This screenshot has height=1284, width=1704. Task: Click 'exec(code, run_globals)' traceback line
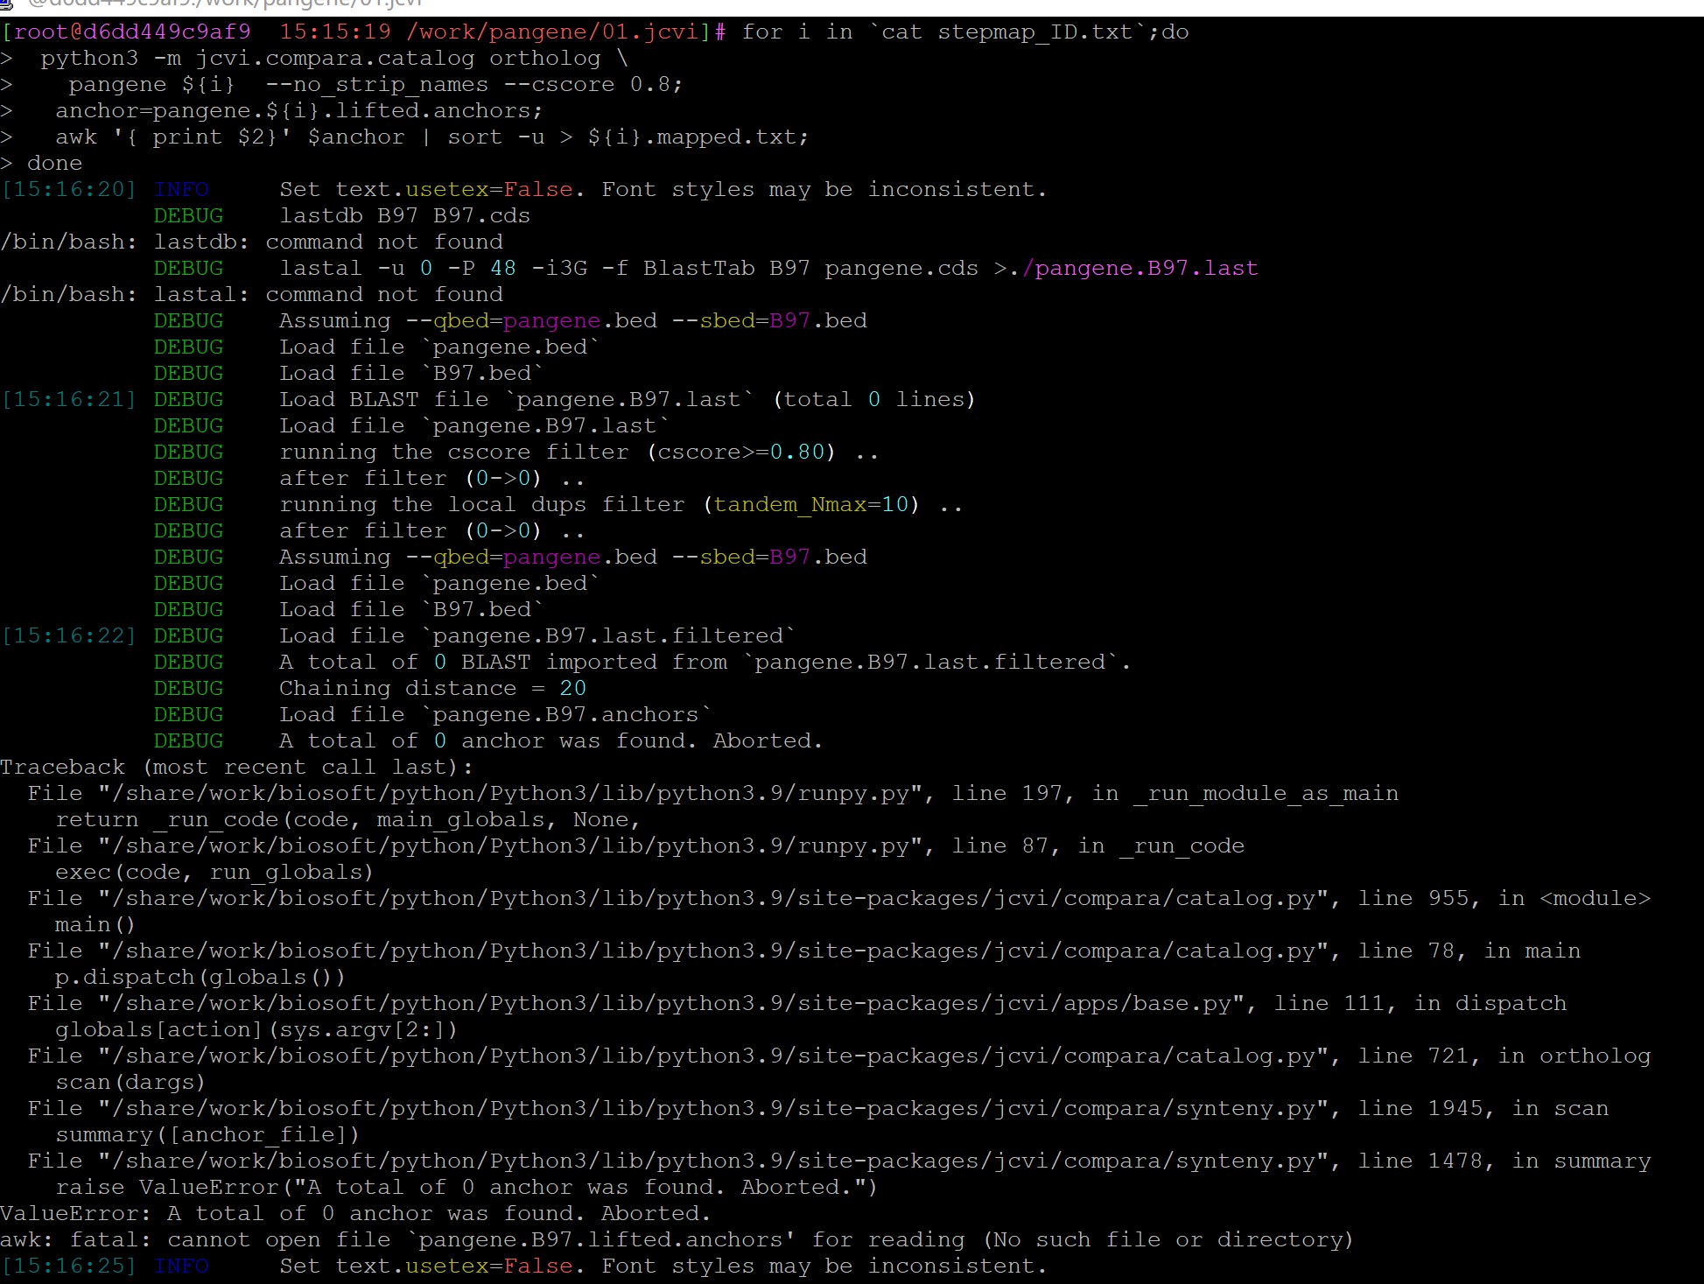pyautogui.click(x=214, y=873)
